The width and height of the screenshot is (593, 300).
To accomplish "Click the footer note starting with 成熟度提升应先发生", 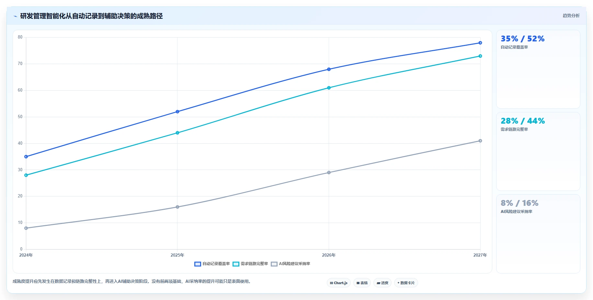I will [132, 282].
